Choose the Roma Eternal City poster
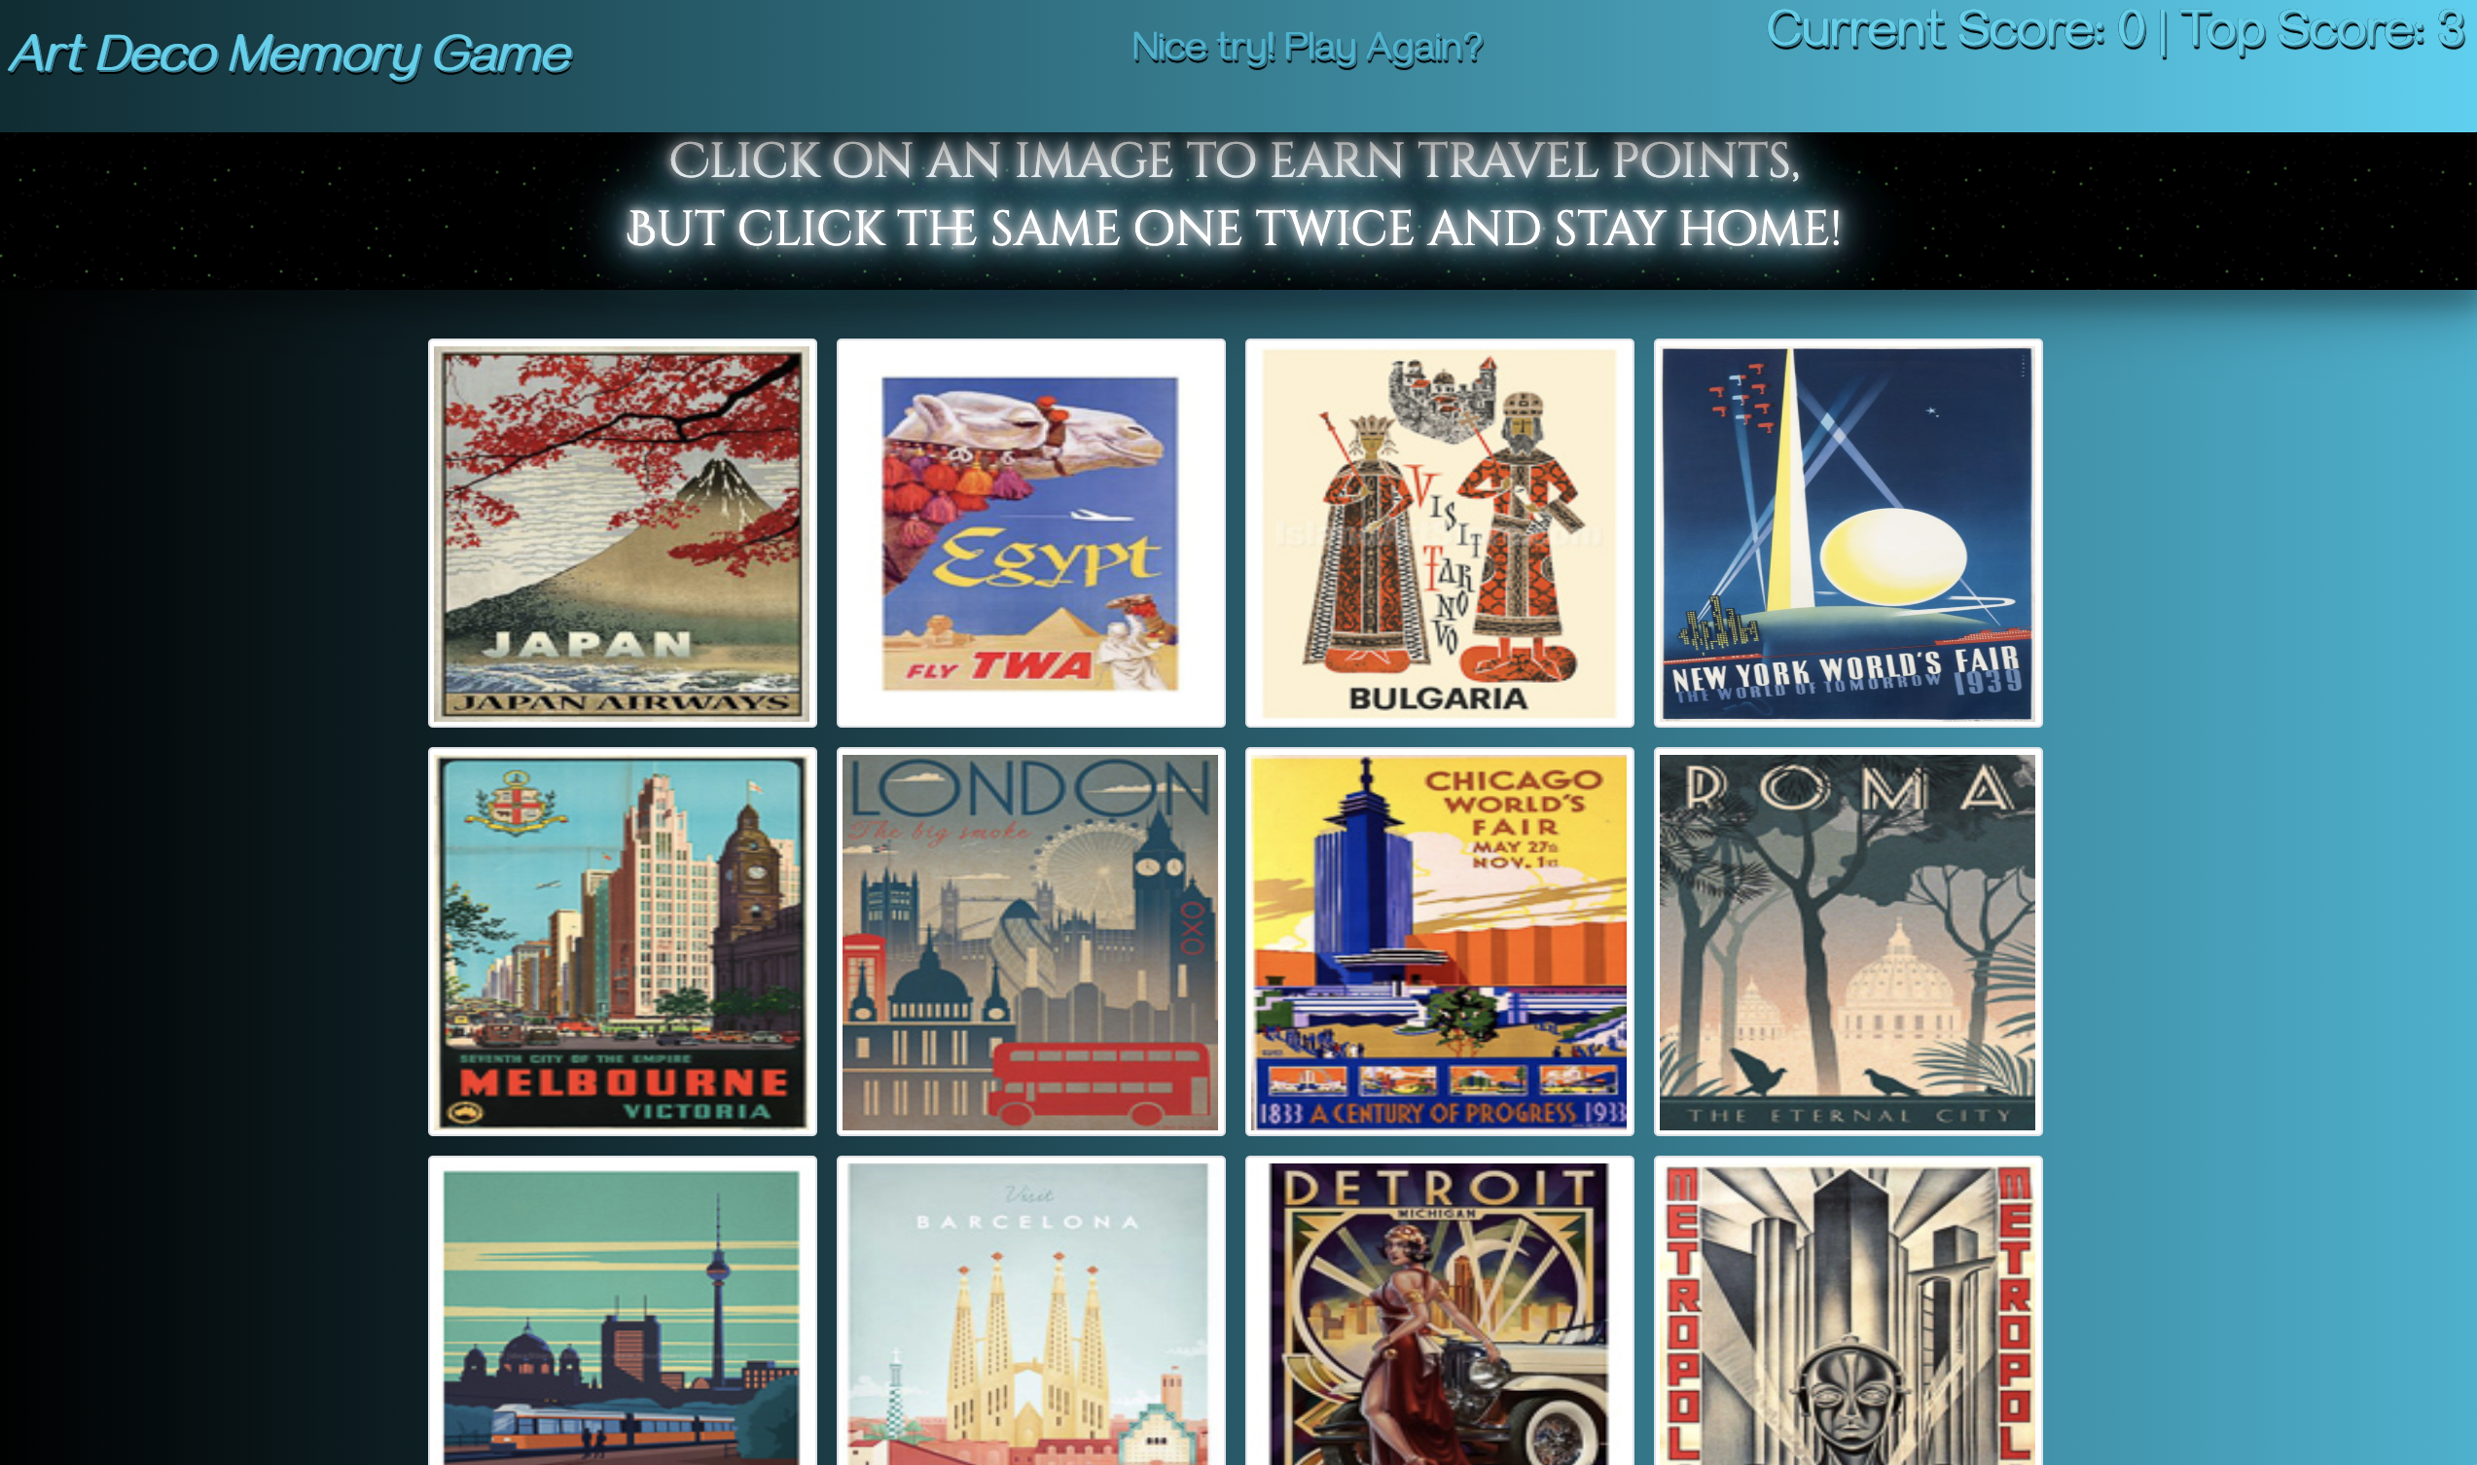Screen dimensions: 2477x1465 click(1849, 942)
